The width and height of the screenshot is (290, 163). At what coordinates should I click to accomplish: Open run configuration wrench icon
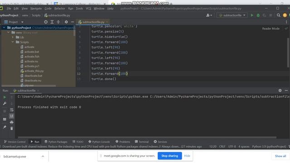point(5,104)
